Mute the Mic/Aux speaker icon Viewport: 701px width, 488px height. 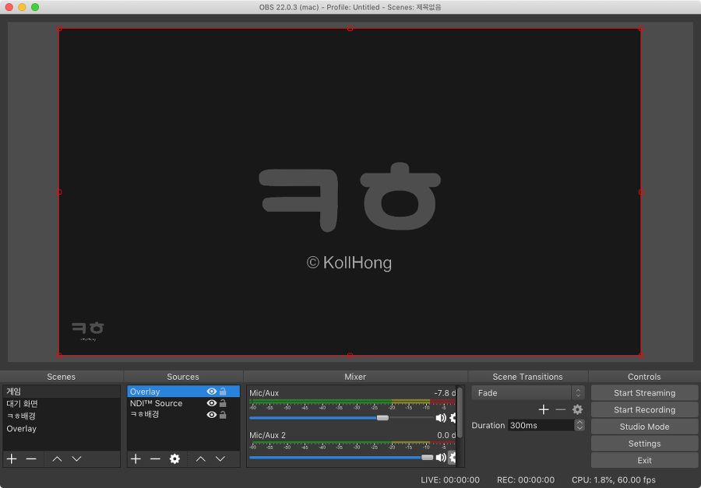pos(441,418)
